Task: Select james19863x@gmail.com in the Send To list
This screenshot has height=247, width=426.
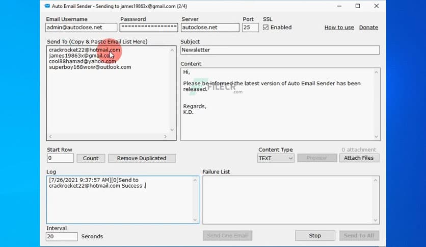Action: 82,56
